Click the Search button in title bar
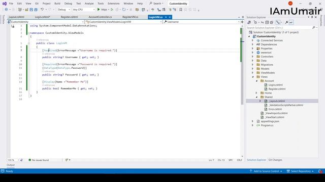325x182 pixels. pos(156,4)
